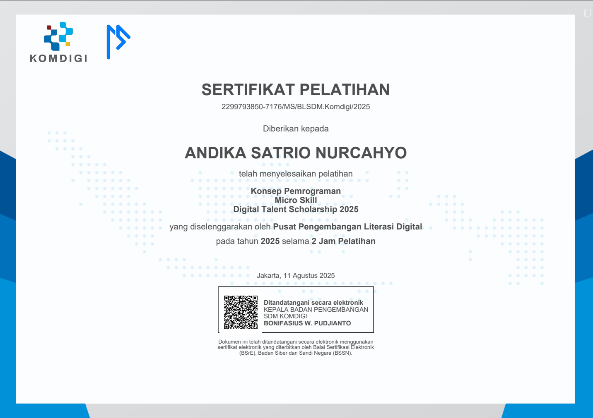Click the blue arrow-shaped logo beside KOMDIGI
The width and height of the screenshot is (593, 418).
point(118,41)
